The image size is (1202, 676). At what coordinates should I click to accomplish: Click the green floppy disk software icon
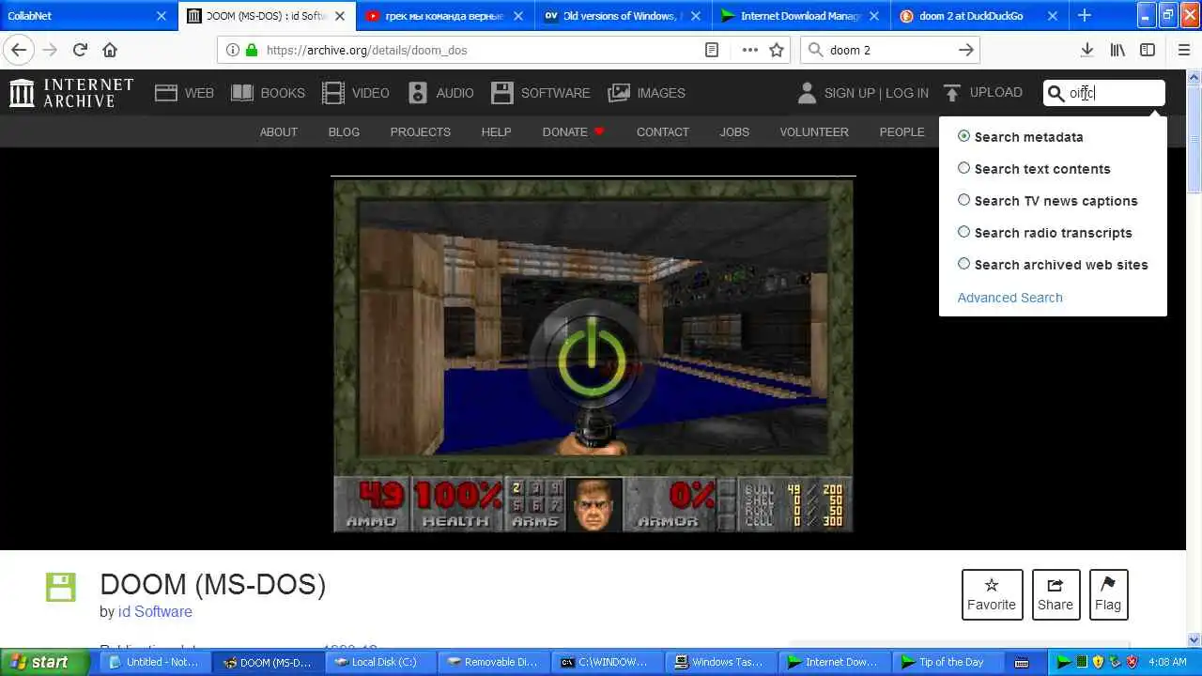61,587
